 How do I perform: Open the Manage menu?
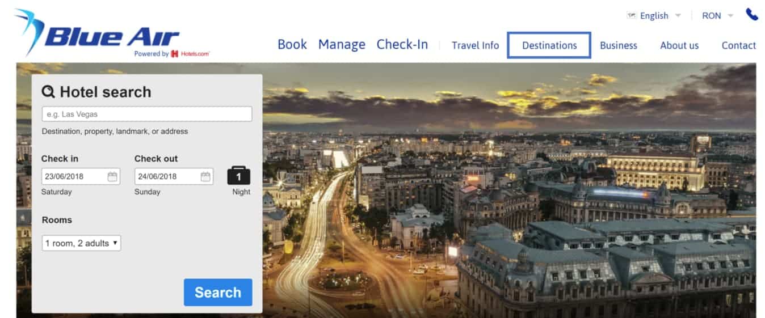pos(342,44)
